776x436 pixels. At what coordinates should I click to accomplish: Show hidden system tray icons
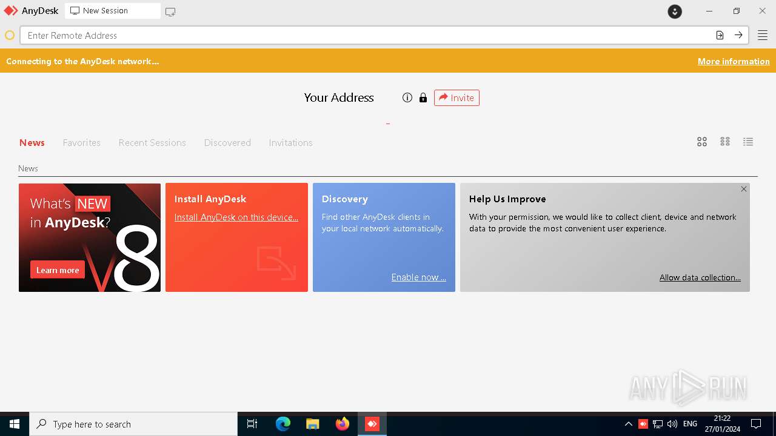click(628, 424)
